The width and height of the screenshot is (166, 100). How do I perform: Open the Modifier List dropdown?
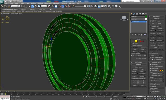[146, 19]
